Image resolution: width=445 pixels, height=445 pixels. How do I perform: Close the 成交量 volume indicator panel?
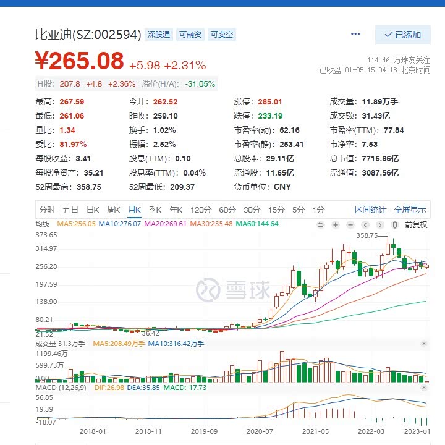click(x=424, y=343)
